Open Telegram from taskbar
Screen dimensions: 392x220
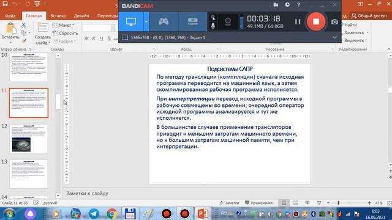pos(94,214)
